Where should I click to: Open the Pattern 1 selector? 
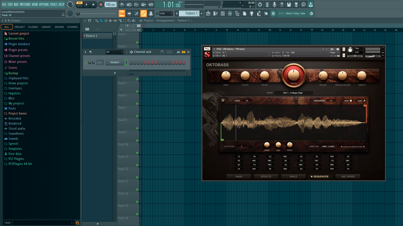[x=190, y=14]
